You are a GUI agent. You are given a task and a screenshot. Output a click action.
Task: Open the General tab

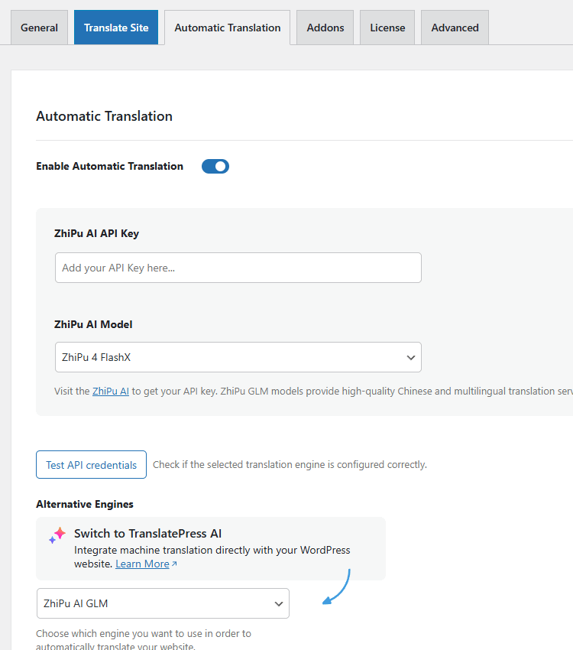[x=39, y=28]
